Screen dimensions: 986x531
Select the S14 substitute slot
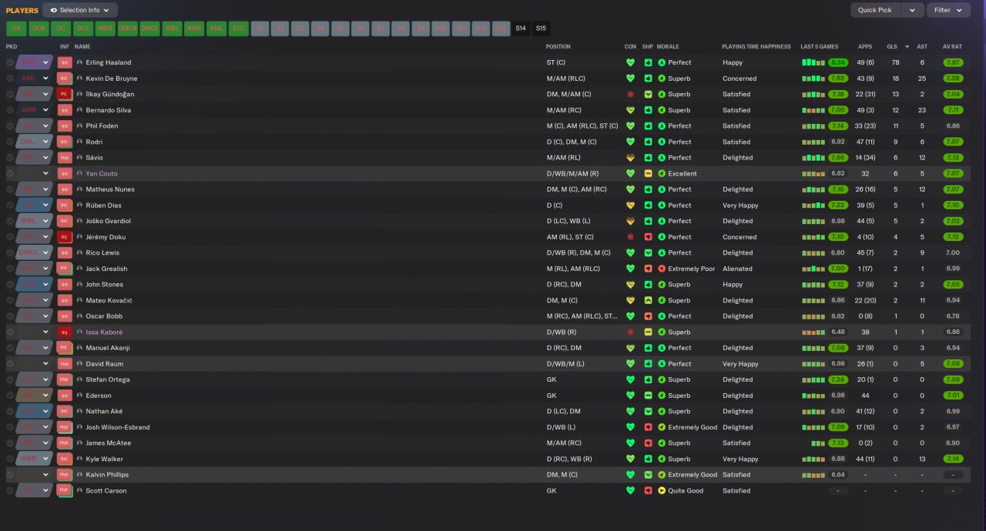click(x=522, y=28)
